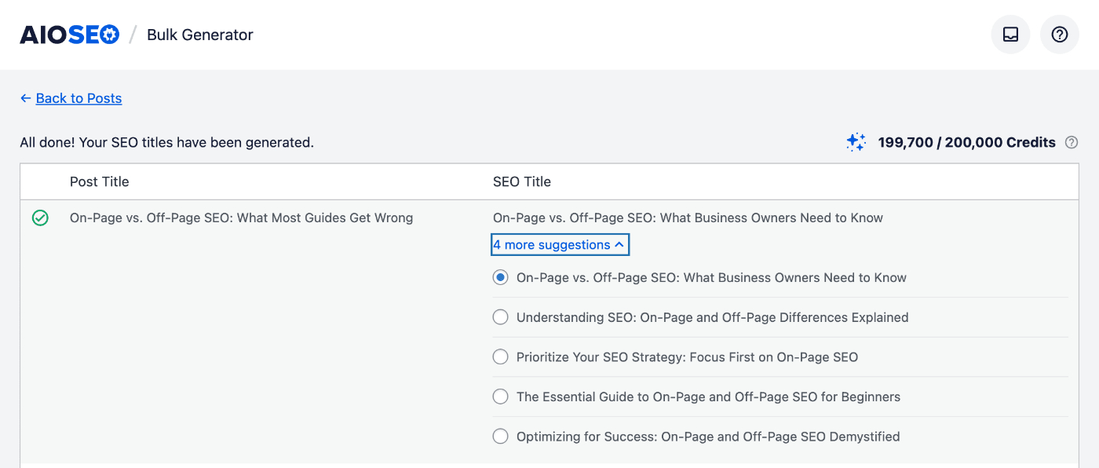Image resolution: width=1099 pixels, height=468 pixels.
Task: Click the SEO Title column header
Action: 521,181
